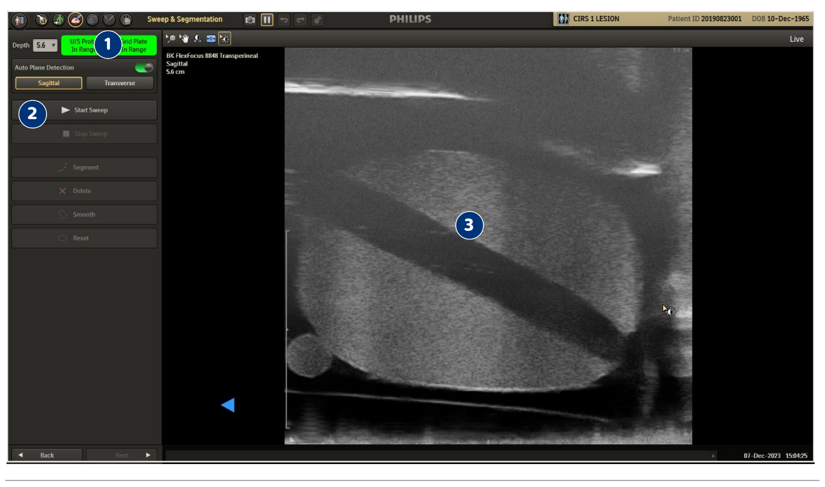Click the Live status label
Image resolution: width=825 pixels, height=487 pixels.
click(x=797, y=39)
